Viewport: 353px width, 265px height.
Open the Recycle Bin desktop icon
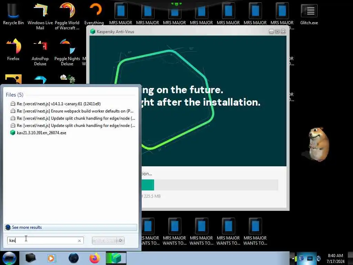click(x=13, y=14)
